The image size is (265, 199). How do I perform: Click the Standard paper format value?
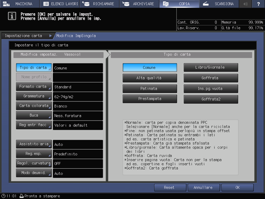[78, 87]
